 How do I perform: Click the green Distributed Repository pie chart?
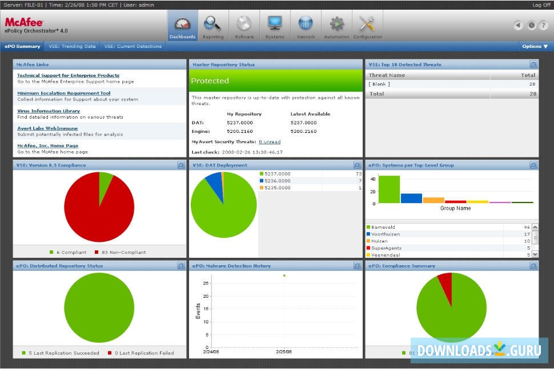[99, 307]
